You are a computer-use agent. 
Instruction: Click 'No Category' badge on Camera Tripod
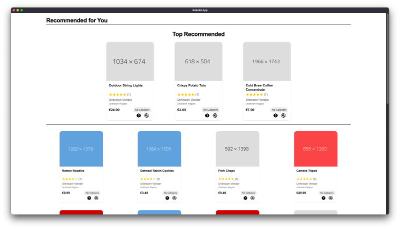coord(327,193)
